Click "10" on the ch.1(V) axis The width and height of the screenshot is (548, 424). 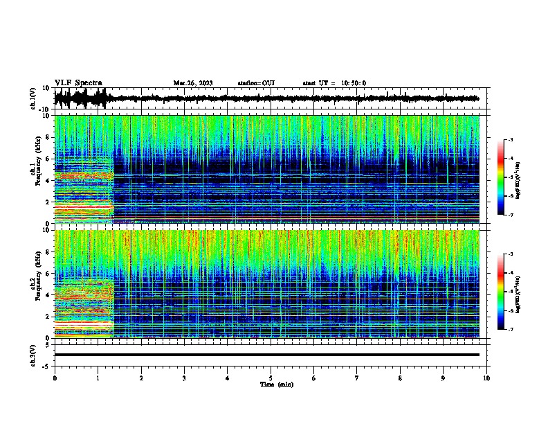tap(46, 88)
